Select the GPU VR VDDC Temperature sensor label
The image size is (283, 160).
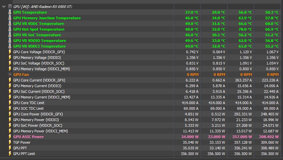pyautogui.click(x=38, y=24)
